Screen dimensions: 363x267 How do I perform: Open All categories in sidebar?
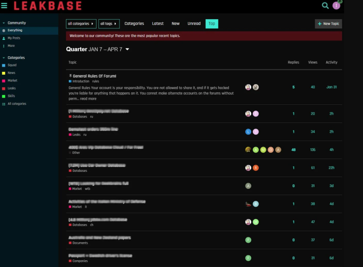point(17,104)
